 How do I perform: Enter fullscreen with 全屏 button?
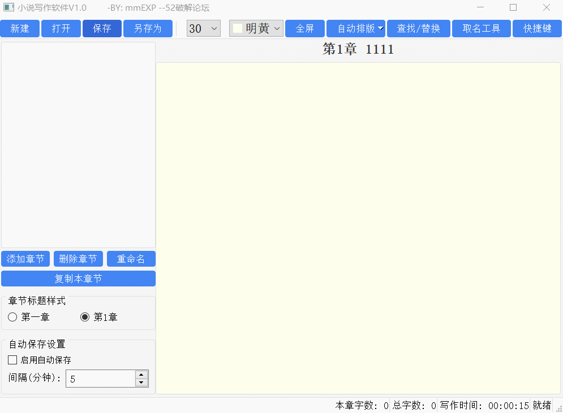(304, 29)
